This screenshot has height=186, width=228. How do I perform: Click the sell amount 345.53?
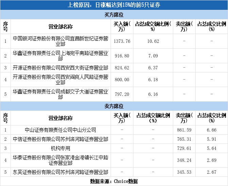click(184, 172)
